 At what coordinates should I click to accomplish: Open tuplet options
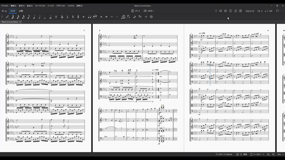point(123,17)
